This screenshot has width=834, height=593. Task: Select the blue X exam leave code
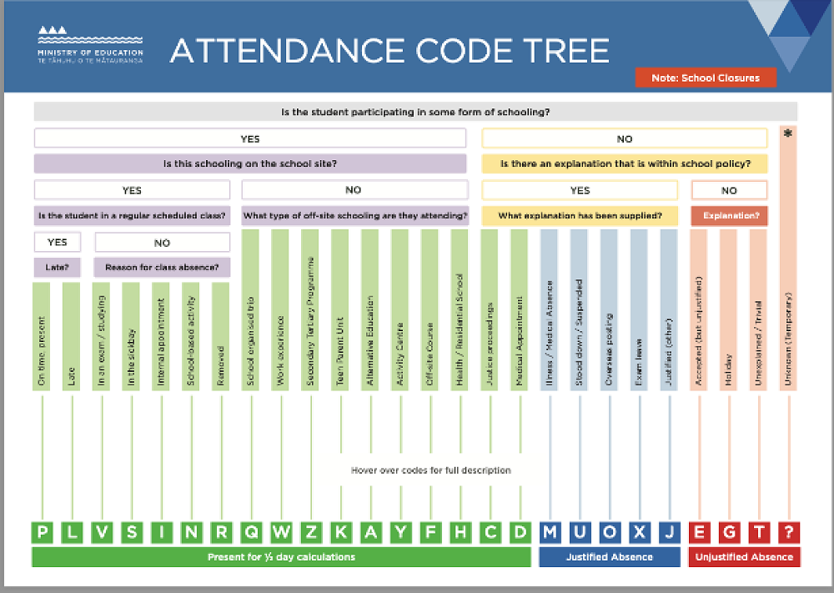pos(640,532)
